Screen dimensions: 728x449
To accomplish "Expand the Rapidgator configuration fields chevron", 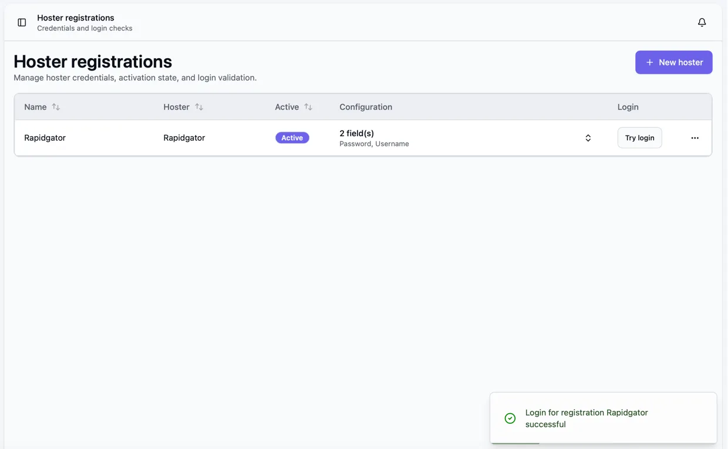I will (588, 138).
